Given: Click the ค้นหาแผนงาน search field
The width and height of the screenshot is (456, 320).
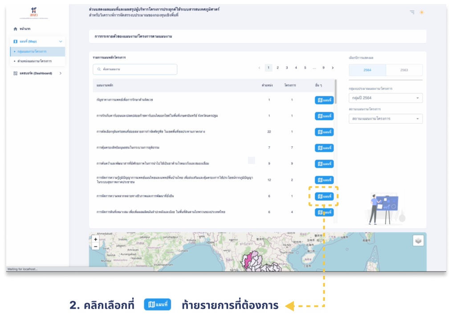Looking at the screenshot, I should point(135,69).
